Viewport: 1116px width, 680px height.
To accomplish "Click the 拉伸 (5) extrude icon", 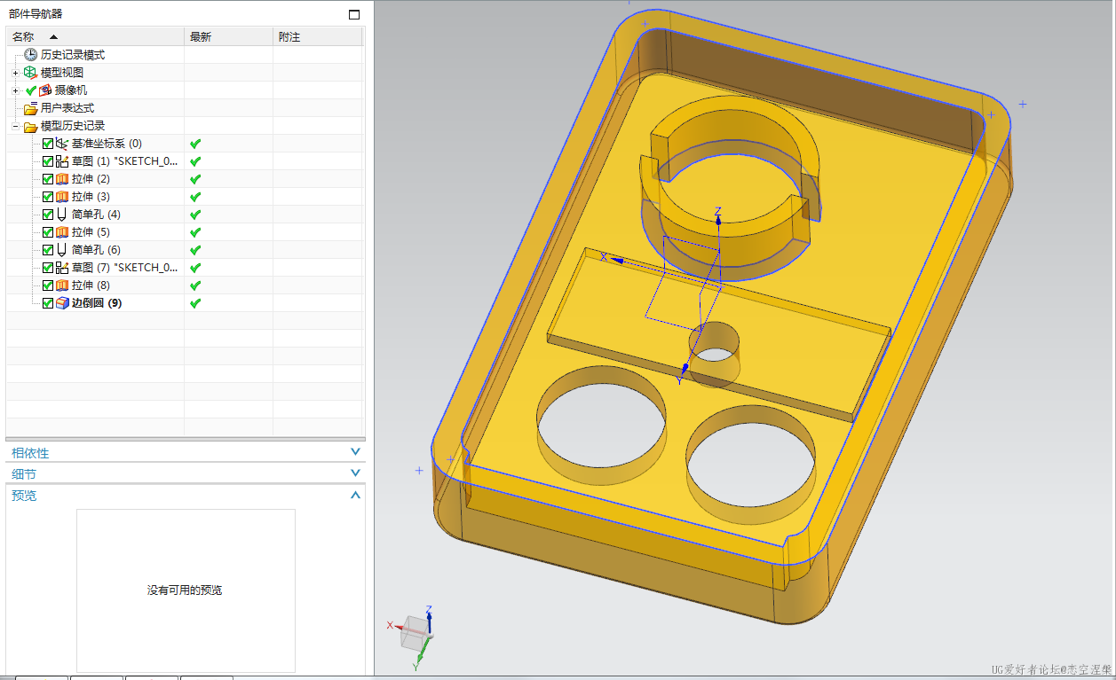I will pyautogui.click(x=62, y=232).
